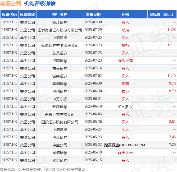Image resolution: width=177 pixels, height=172 pixels.
Task: Click the target price 11.10
Action: tap(171, 76)
